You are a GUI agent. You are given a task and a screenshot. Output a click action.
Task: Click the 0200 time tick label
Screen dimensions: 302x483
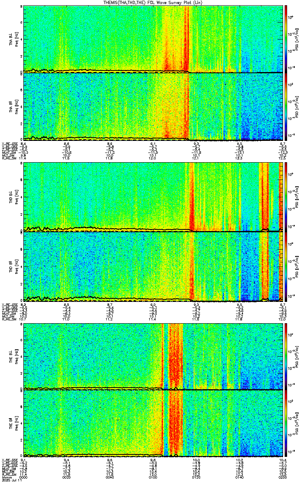[282, 478]
